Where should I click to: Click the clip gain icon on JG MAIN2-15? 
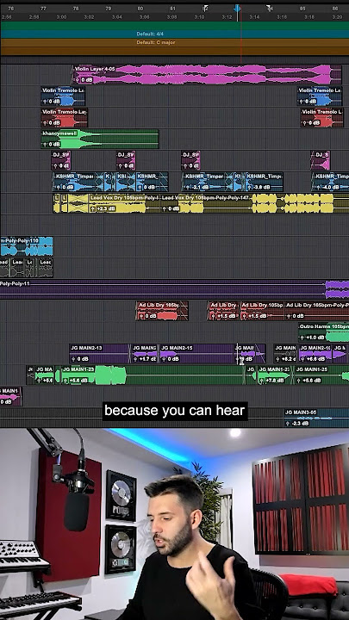165,359
